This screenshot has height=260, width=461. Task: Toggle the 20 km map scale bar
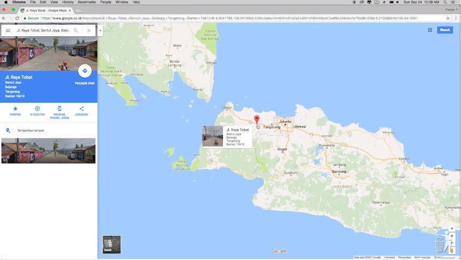[445, 257]
